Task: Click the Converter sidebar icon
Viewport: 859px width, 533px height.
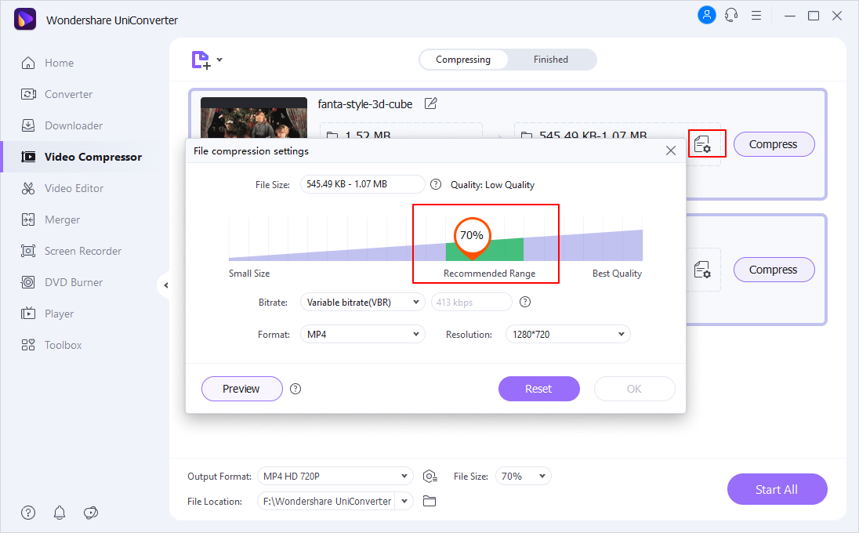Action: pos(28,94)
